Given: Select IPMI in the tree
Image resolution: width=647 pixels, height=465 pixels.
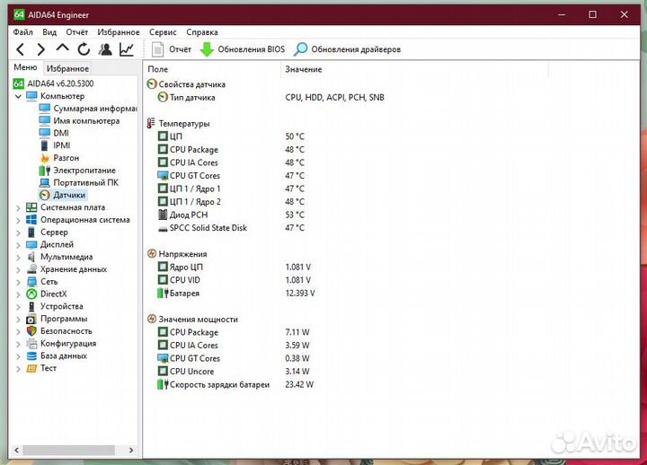Looking at the screenshot, I should coord(62,145).
